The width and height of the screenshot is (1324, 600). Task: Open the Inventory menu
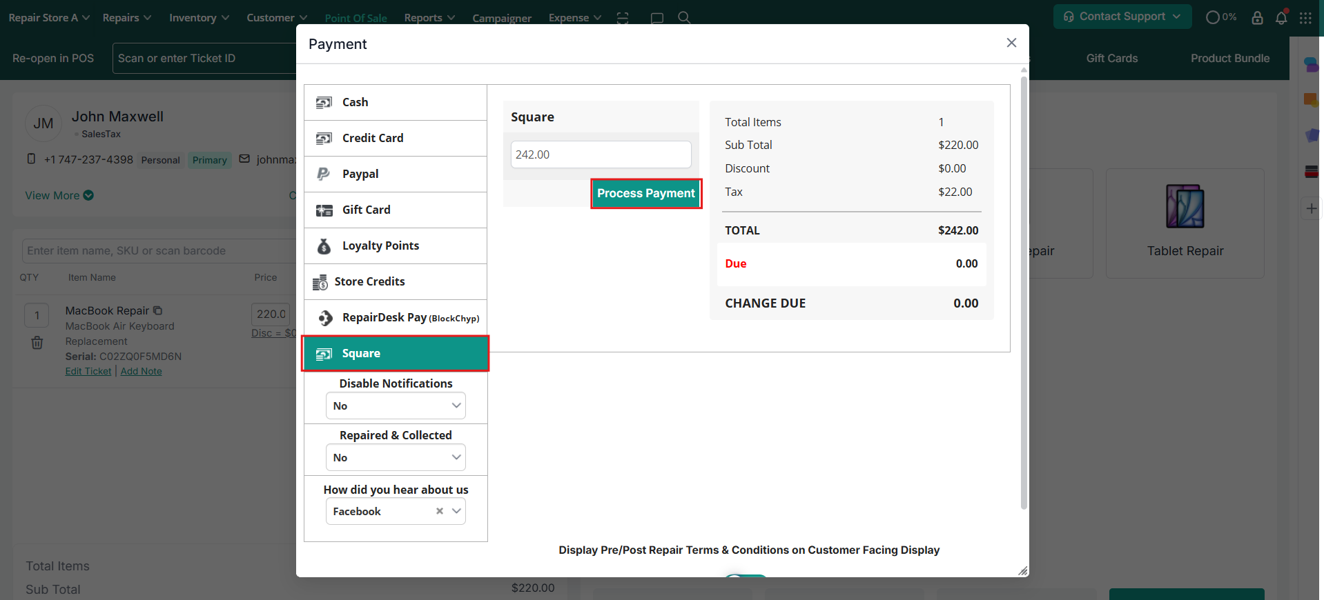click(199, 17)
